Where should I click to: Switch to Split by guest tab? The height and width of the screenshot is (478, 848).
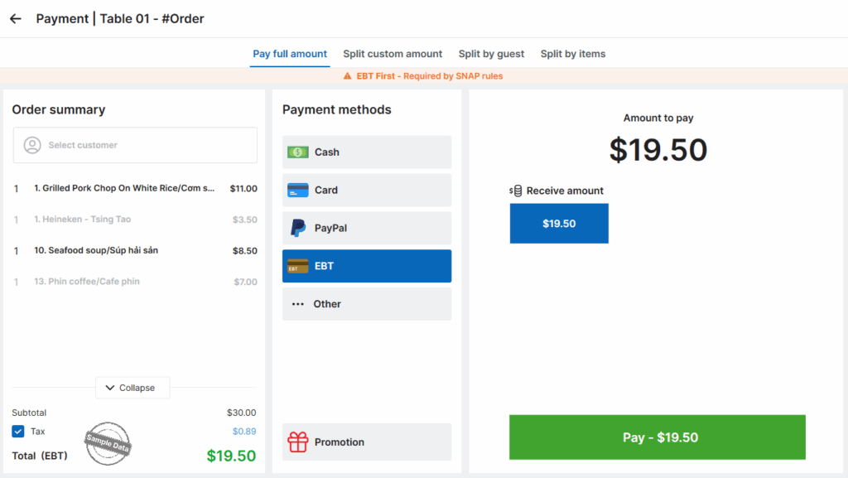pyautogui.click(x=491, y=54)
